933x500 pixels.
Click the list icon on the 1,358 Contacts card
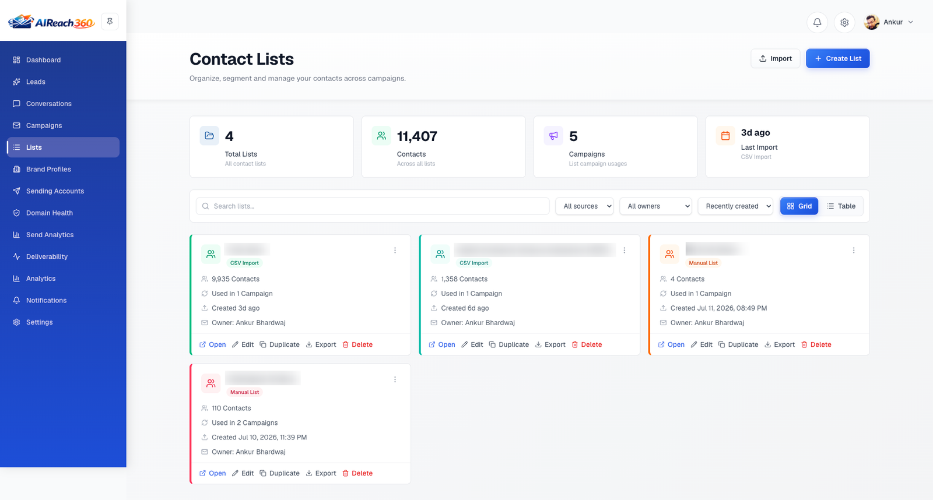point(440,254)
